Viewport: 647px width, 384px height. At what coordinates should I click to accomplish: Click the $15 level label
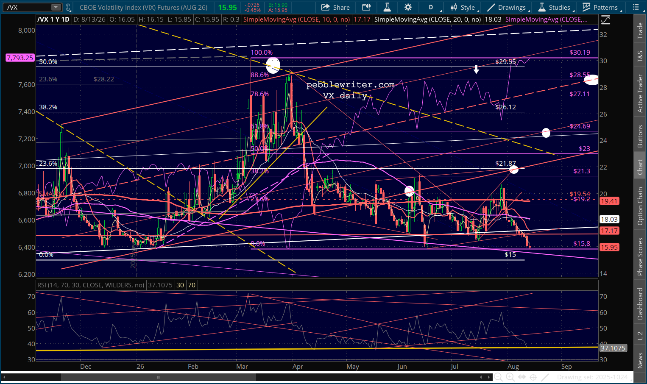pyautogui.click(x=510, y=255)
